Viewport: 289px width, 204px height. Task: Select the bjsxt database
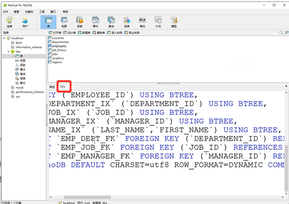19,43
